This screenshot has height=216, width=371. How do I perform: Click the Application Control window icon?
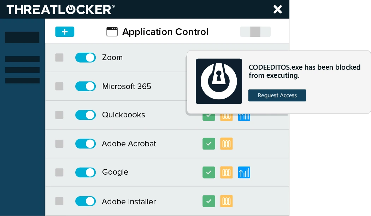point(112,32)
